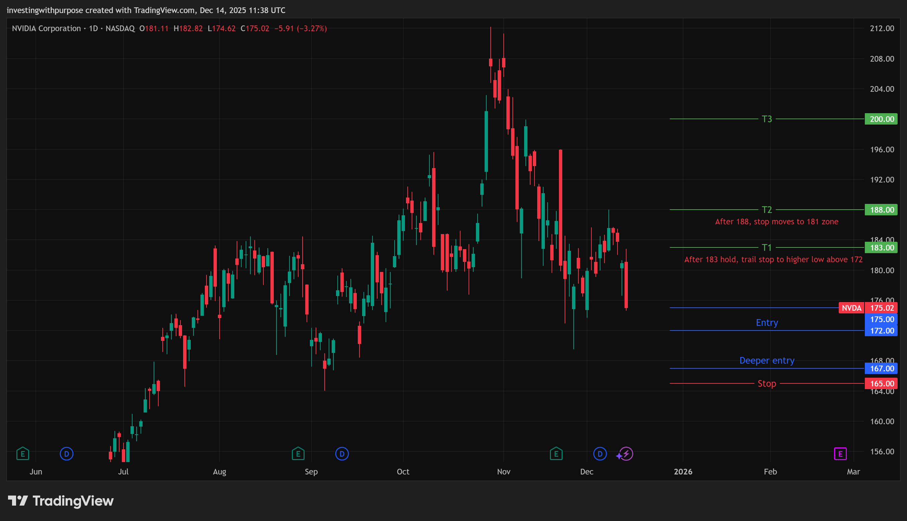Click the earnings E marker in November
907x521 pixels.
pyautogui.click(x=556, y=454)
